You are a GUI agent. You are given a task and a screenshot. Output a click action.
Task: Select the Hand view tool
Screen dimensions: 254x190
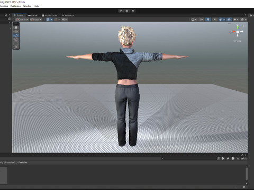(x=16, y=27)
